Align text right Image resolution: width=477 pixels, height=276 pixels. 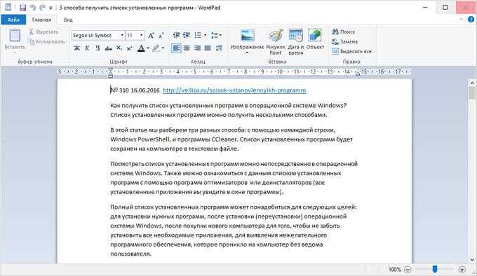click(197, 48)
